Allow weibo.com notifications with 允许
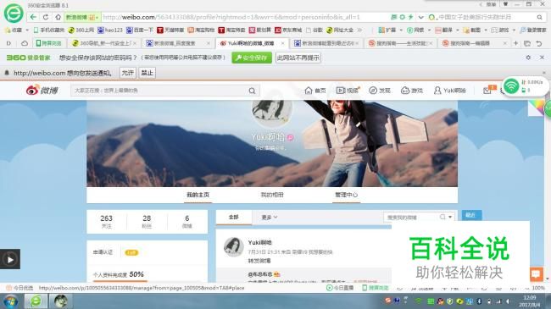 (x=127, y=73)
